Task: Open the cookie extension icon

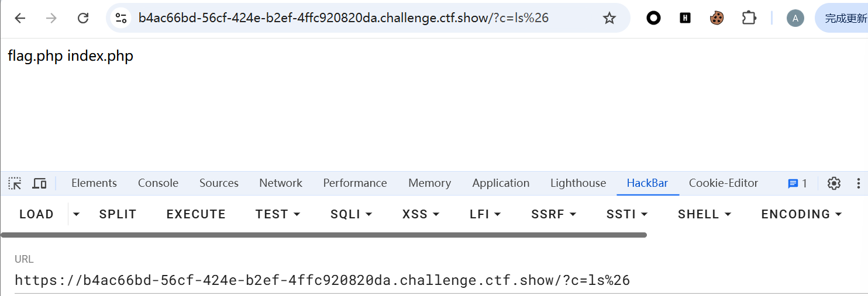Action: [x=717, y=18]
